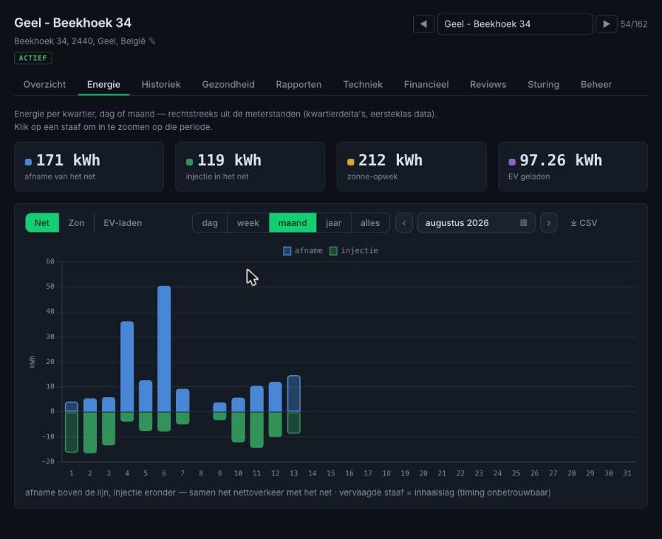Set the period to maand
This screenshot has height=539, width=662.
(293, 223)
